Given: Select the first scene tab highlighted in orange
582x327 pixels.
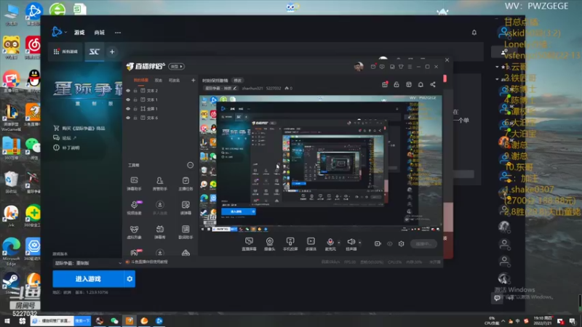Looking at the screenshot, I should coord(140,80).
